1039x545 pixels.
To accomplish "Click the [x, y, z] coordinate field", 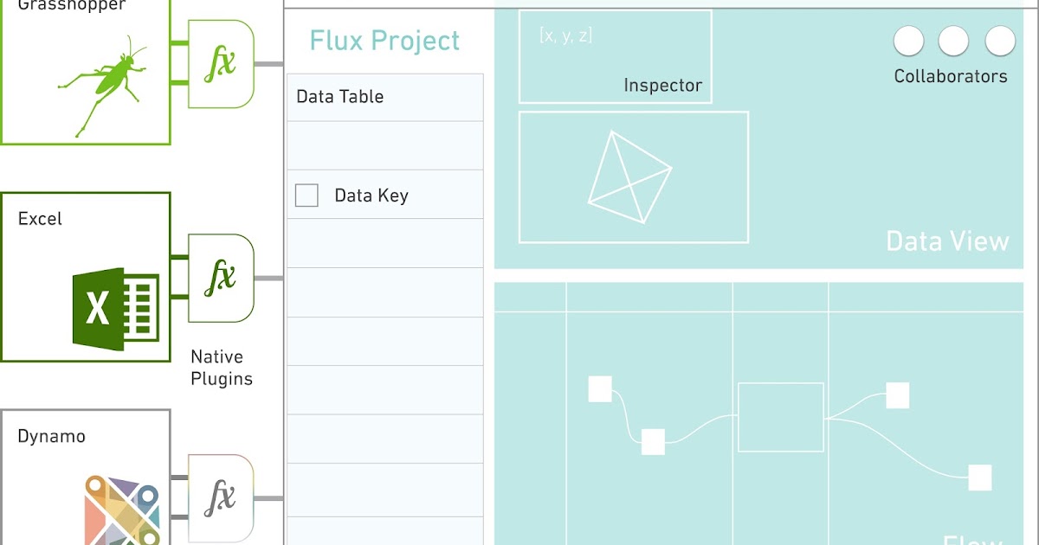I will pos(565,35).
